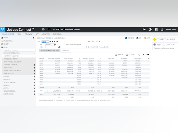The height and width of the screenshot is (133, 178).
Task: Click the shuffle company switch icon
Action: 49,30
